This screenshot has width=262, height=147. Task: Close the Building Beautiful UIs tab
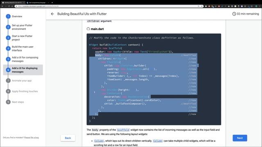(24, 2)
